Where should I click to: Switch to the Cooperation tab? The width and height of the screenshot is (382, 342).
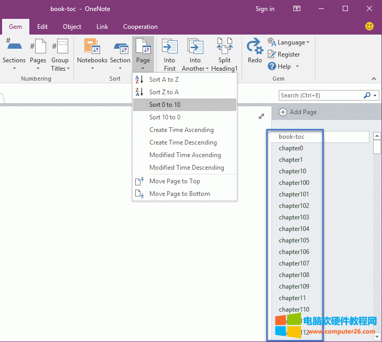(x=140, y=27)
